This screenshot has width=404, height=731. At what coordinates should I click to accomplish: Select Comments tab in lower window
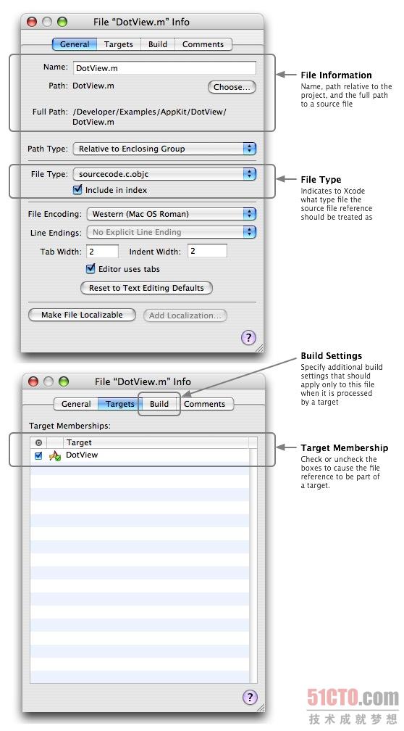tap(205, 404)
